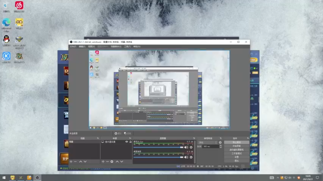The image size is (323, 181).
Task: Open source properties gear in Sources toolbar
Action: (112, 162)
